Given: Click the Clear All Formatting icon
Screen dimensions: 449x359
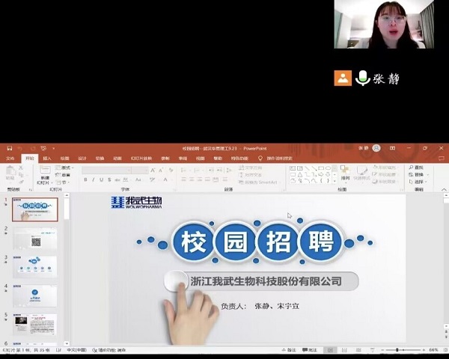Looking at the screenshot, I should pyautogui.click(x=171, y=171).
